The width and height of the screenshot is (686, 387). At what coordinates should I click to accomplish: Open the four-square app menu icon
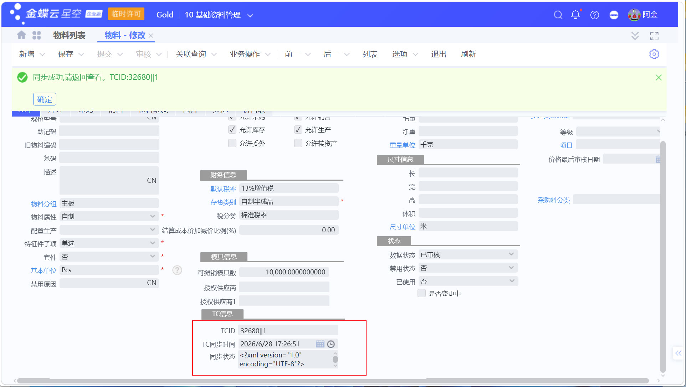pyautogui.click(x=37, y=35)
